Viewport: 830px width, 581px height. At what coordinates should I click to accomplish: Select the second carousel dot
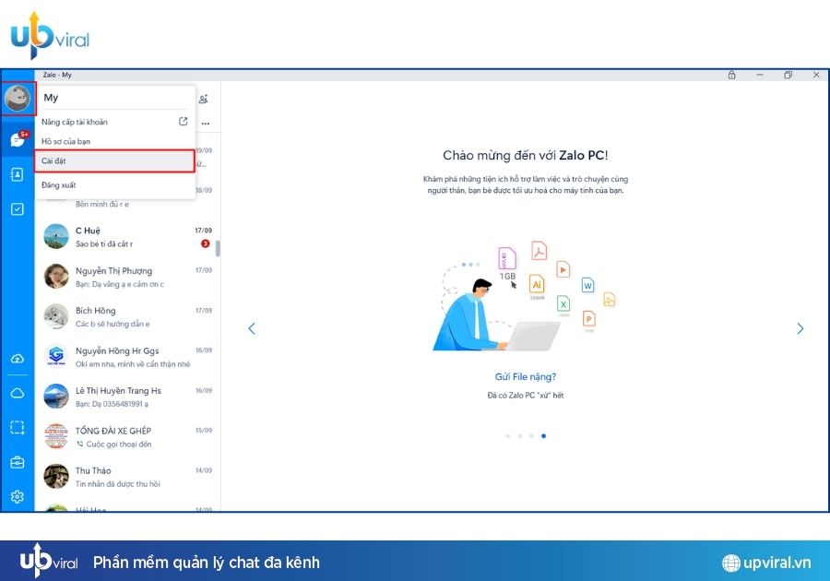pyautogui.click(x=520, y=436)
